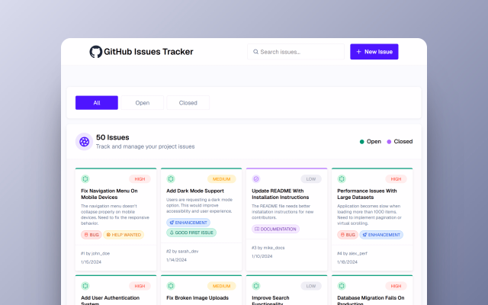This screenshot has width=488, height=305.
Task: Click 'Track and manage your project issues' text
Action: 146,146
